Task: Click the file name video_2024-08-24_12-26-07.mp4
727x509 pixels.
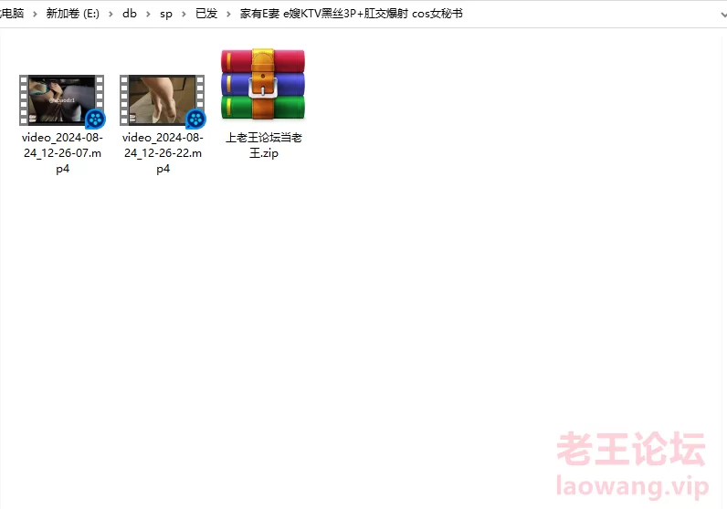Action: point(62,153)
